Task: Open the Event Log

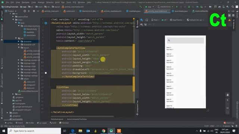Action: [229, 123]
